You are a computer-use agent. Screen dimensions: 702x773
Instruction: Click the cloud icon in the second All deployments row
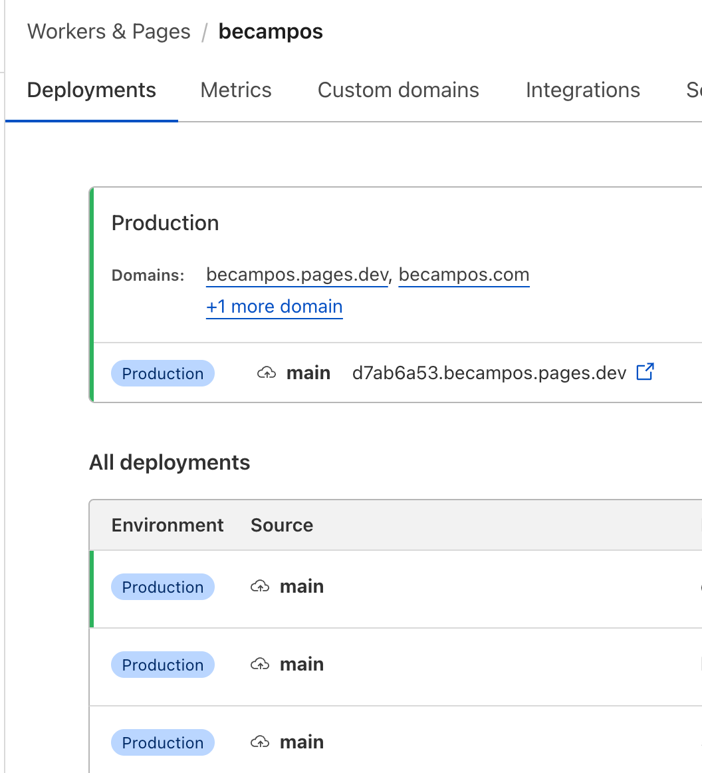260,665
